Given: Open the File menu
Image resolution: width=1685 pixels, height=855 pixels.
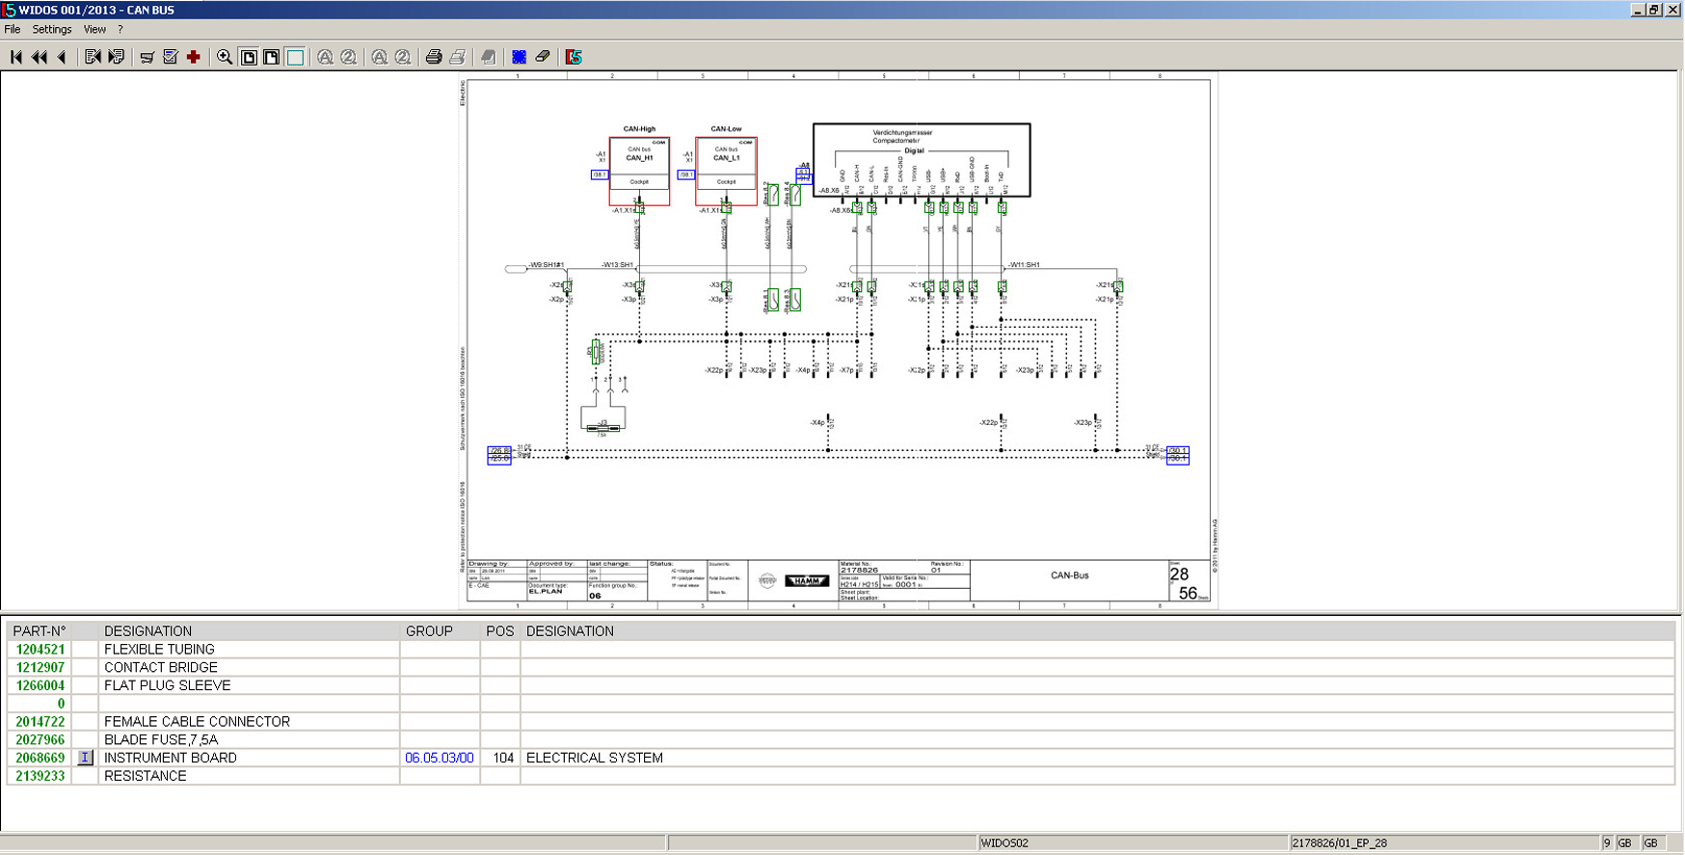Looking at the screenshot, I should point(13,30).
